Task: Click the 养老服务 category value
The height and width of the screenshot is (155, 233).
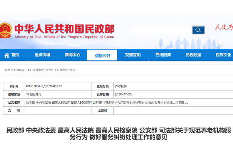Action: coord(121,86)
